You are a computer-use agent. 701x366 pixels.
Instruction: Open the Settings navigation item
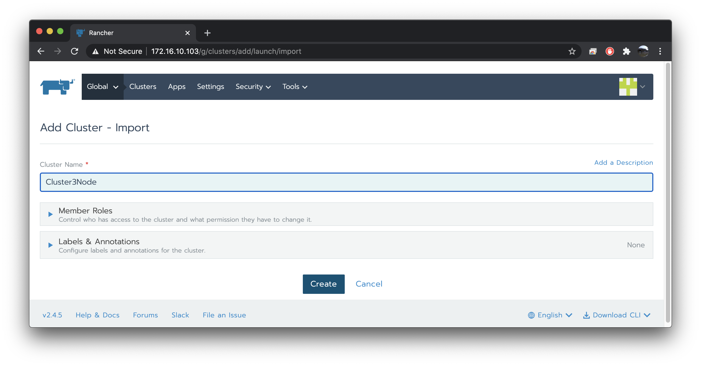pos(210,87)
